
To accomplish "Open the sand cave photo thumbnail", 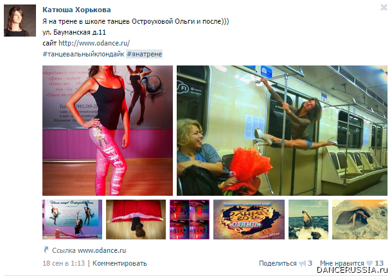I will click(x=360, y=220).
